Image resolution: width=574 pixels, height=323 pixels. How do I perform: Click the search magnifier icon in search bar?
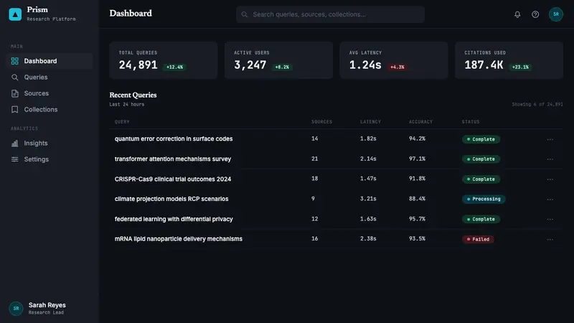coord(245,14)
